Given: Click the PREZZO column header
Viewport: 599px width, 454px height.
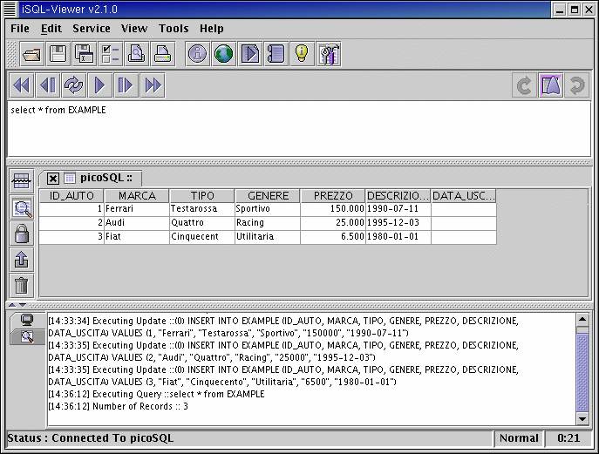Looking at the screenshot, I should (333, 196).
